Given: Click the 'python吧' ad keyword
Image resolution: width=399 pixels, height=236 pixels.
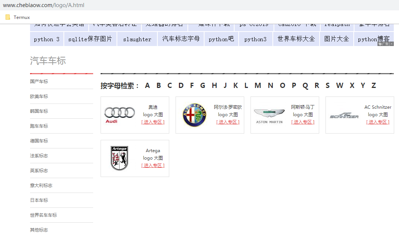Looking at the screenshot, I should point(221,39).
